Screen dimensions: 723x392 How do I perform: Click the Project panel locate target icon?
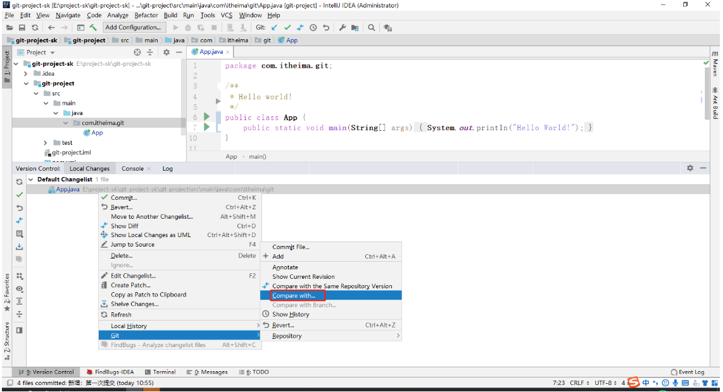coord(137,52)
